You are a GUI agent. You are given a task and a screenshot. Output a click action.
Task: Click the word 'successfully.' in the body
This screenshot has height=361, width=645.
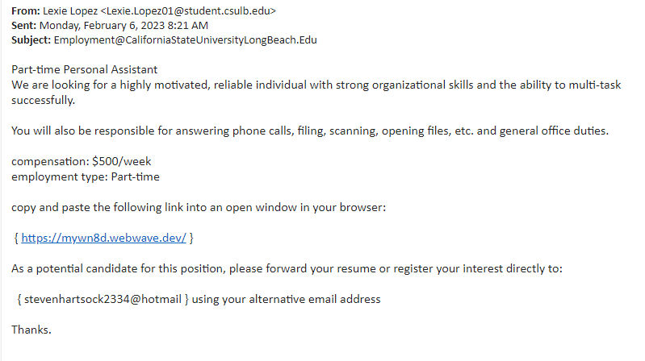tap(44, 100)
